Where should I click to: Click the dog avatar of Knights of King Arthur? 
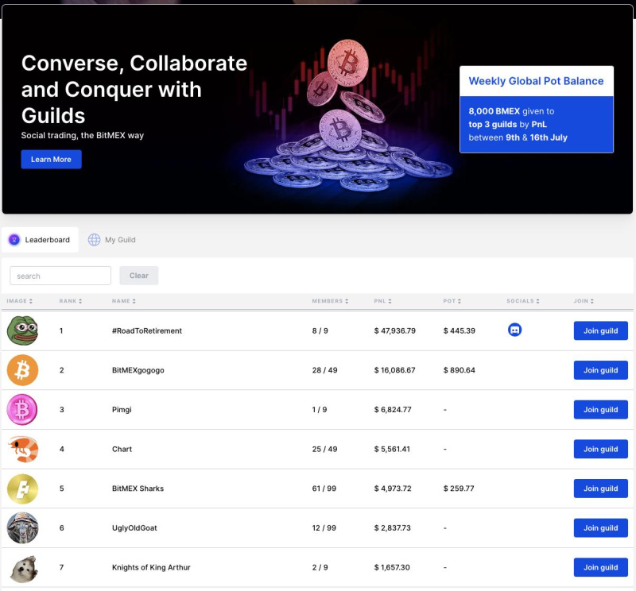point(24,568)
